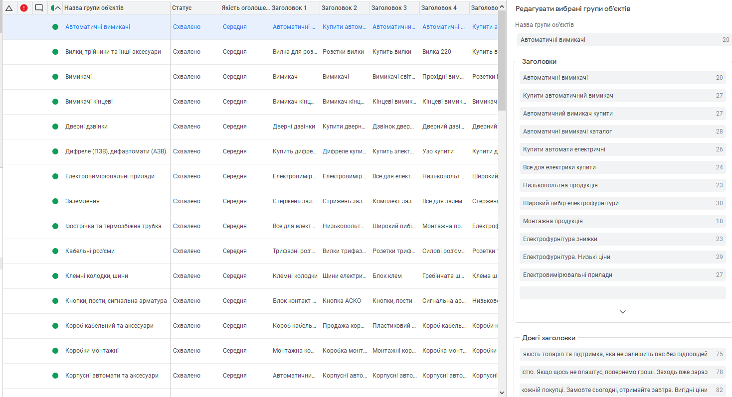
Task: Click the warning triangle column header icon
Action: [x=8, y=8]
